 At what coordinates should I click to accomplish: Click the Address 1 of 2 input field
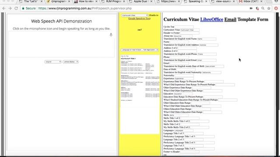(187, 48)
